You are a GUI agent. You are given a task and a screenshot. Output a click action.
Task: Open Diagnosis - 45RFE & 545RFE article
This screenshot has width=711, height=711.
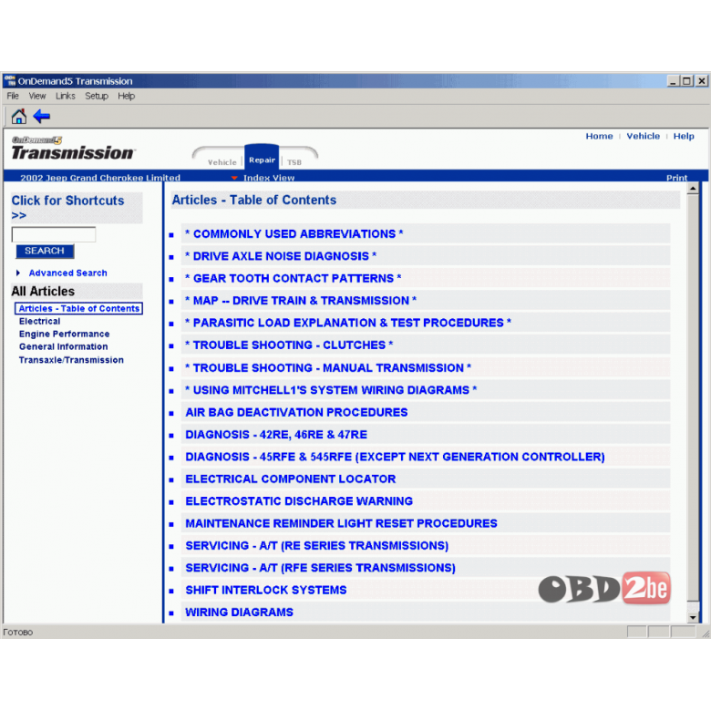395,457
